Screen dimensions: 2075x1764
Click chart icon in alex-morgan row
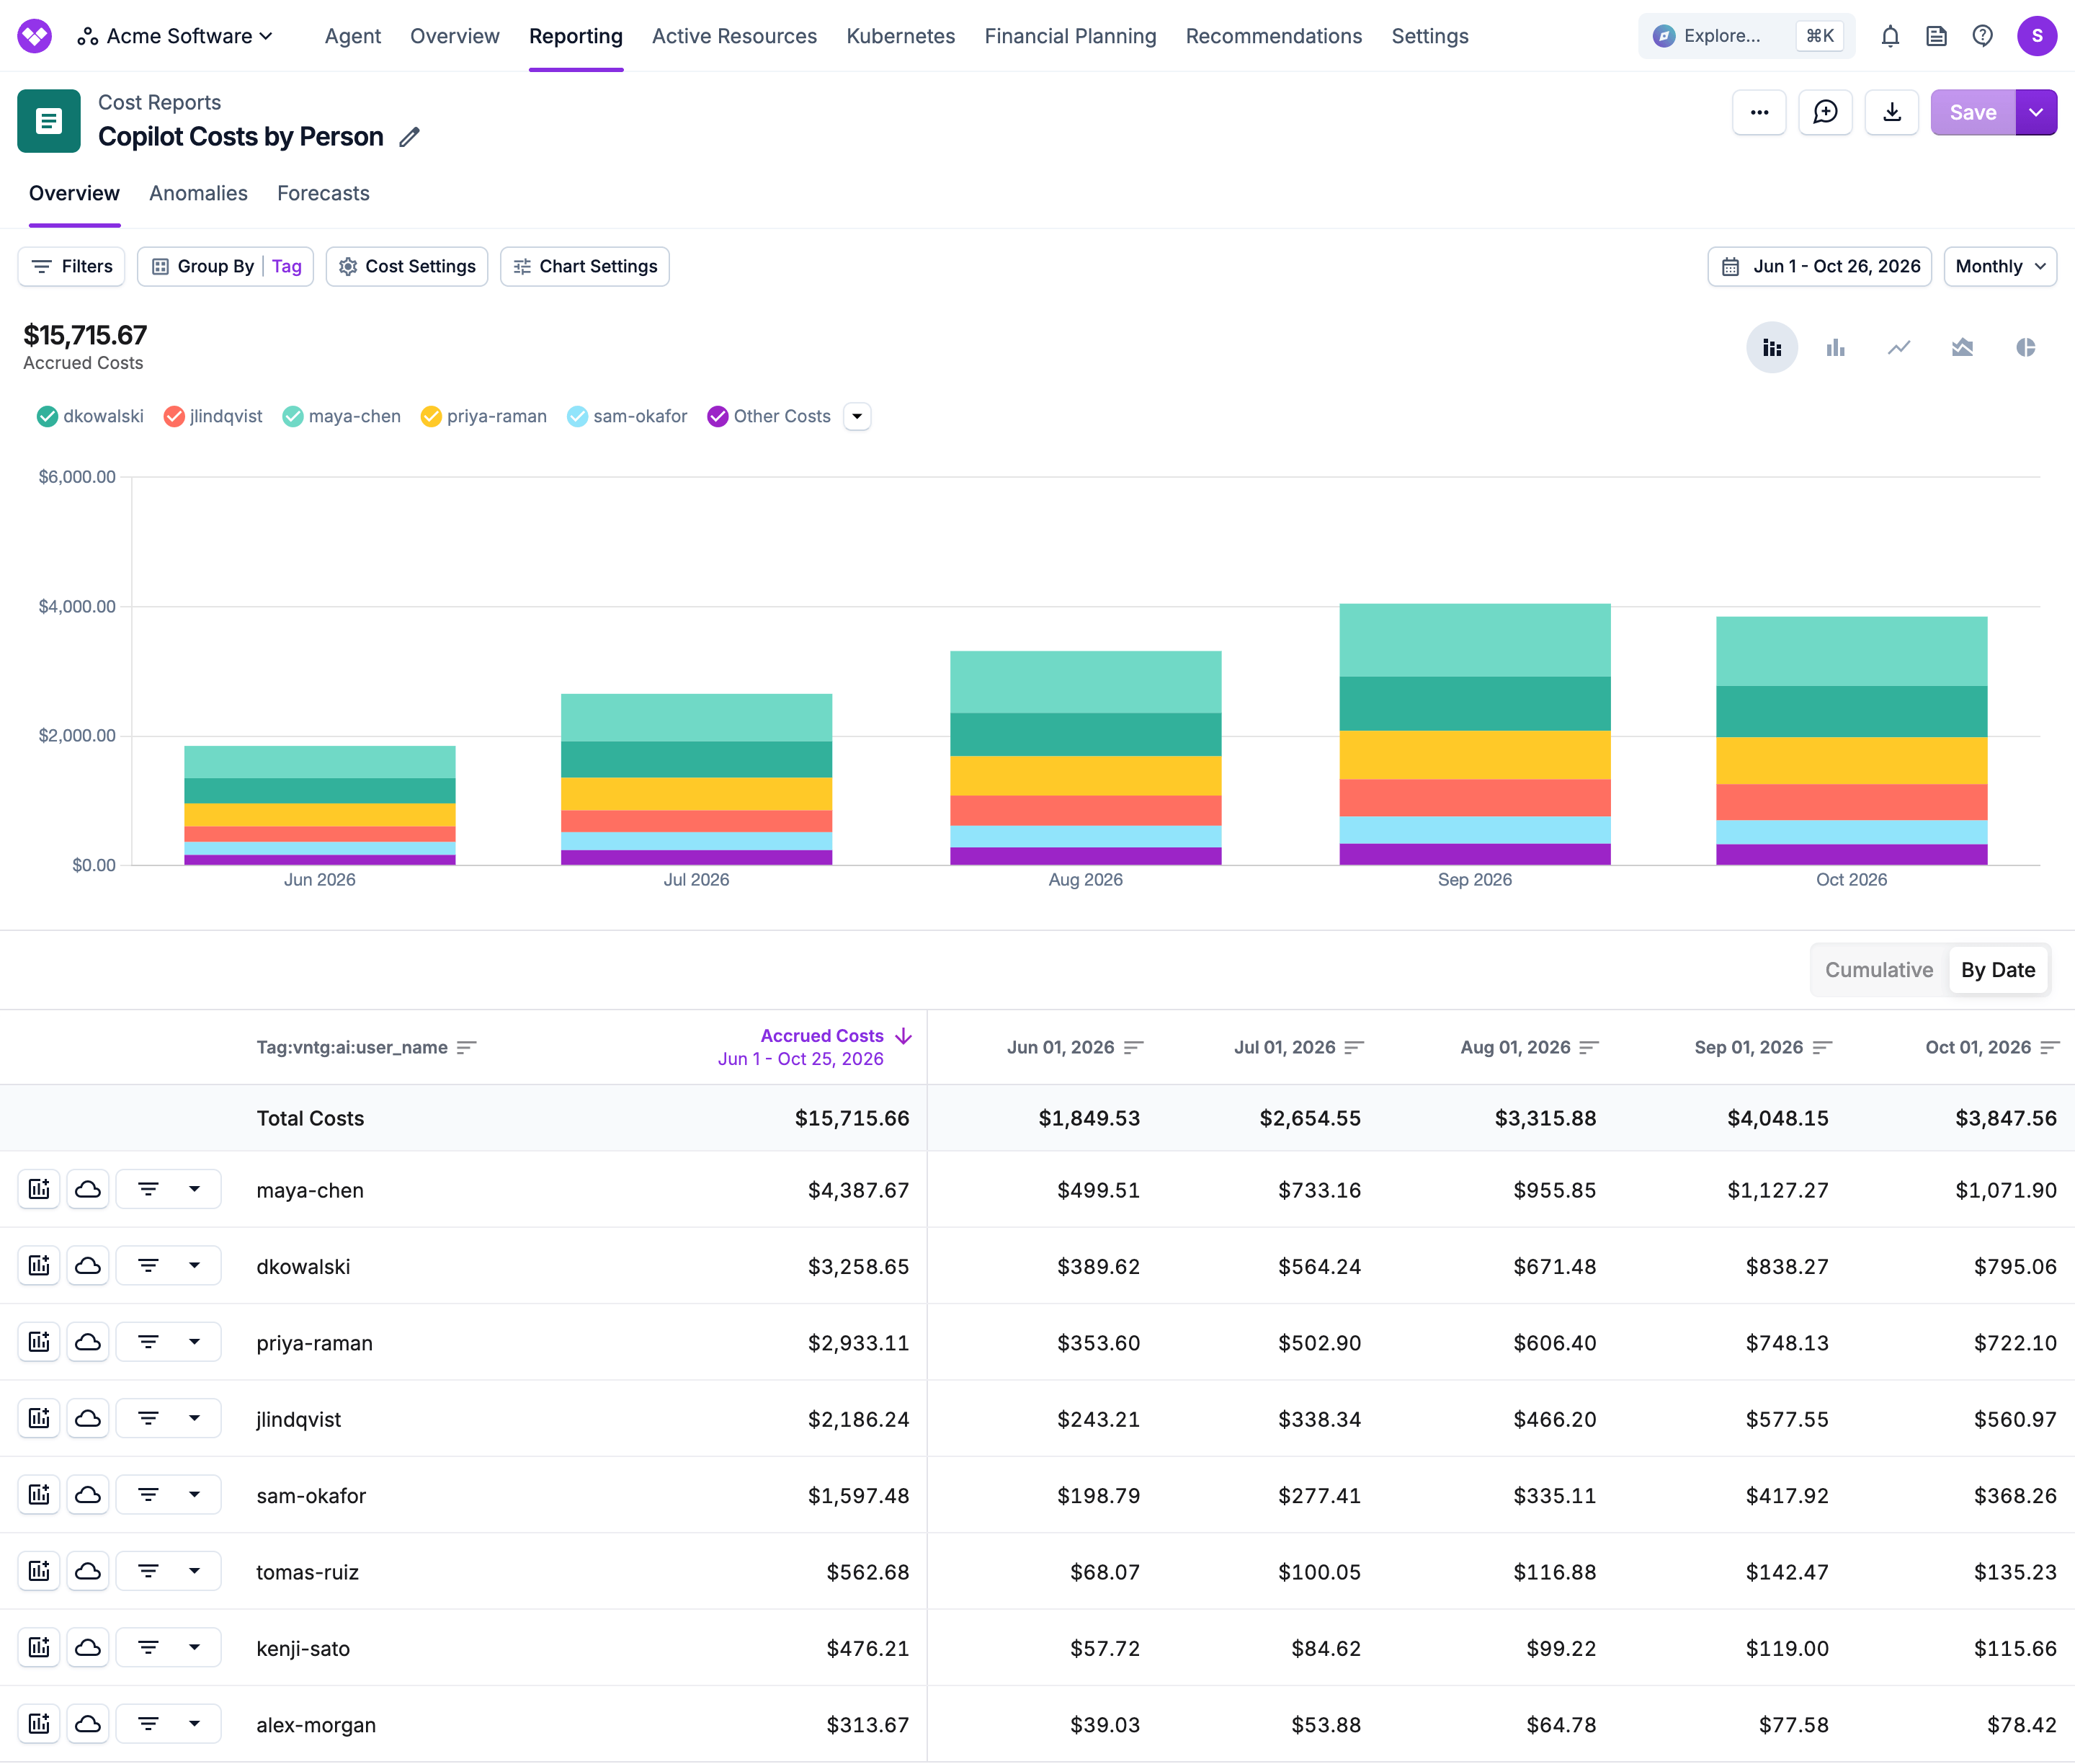coord(39,1724)
